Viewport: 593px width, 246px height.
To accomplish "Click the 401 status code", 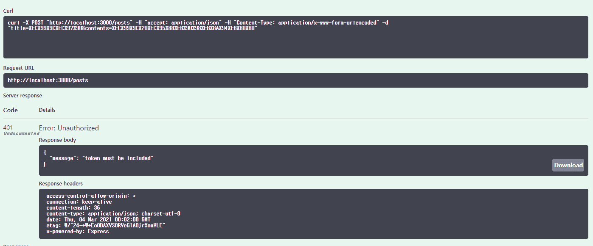I will (x=8, y=127).
